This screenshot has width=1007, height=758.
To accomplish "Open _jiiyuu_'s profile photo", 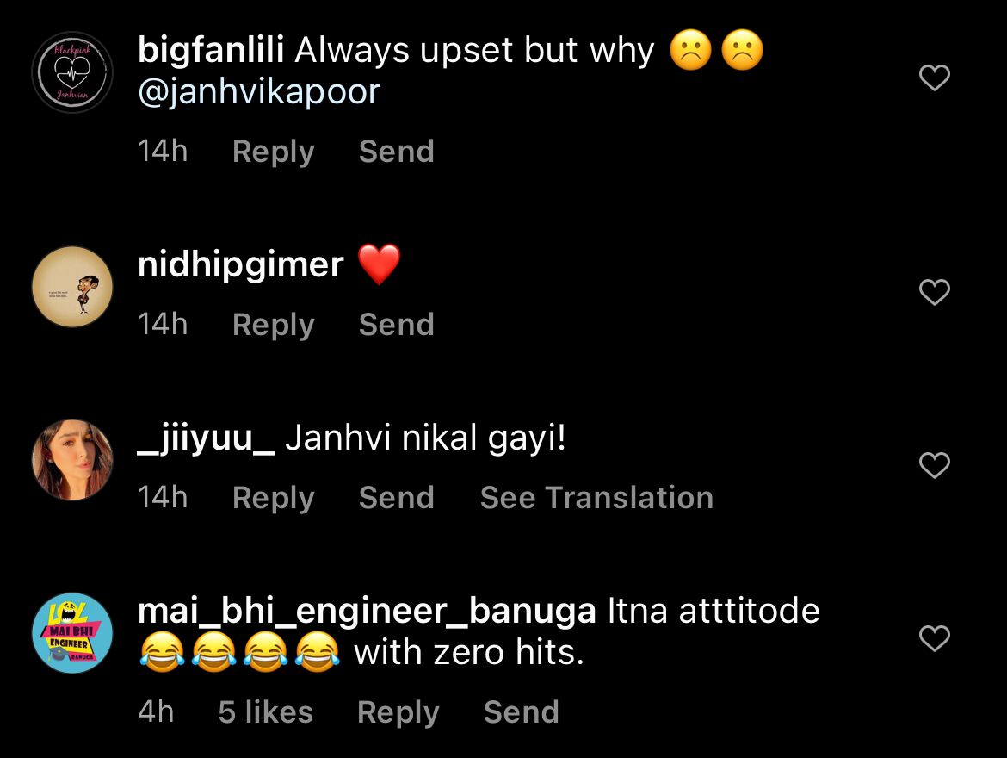I will (72, 460).
